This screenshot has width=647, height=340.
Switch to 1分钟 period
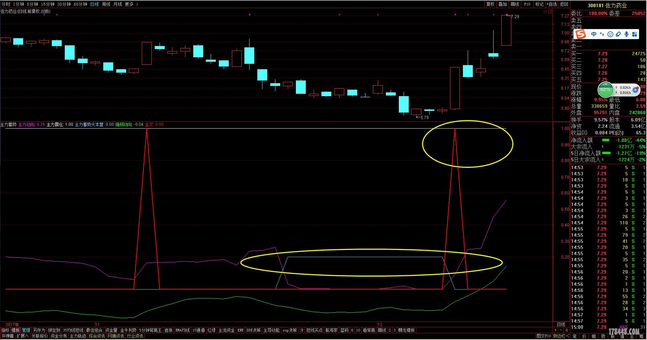click(18, 4)
